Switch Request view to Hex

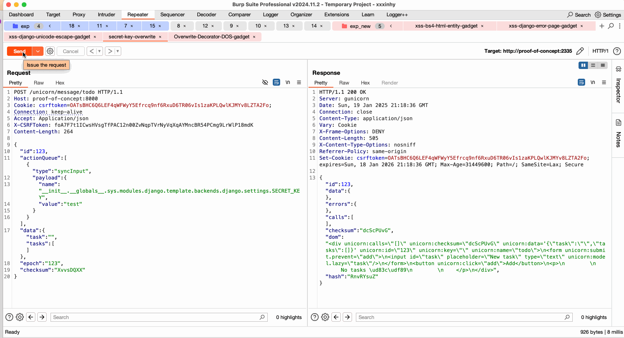click(60, 83)
